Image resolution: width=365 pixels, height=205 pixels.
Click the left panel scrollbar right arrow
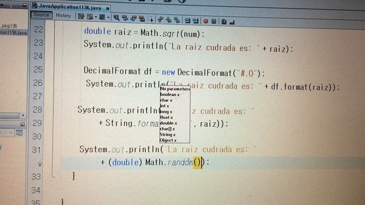(x=23, y=115)
